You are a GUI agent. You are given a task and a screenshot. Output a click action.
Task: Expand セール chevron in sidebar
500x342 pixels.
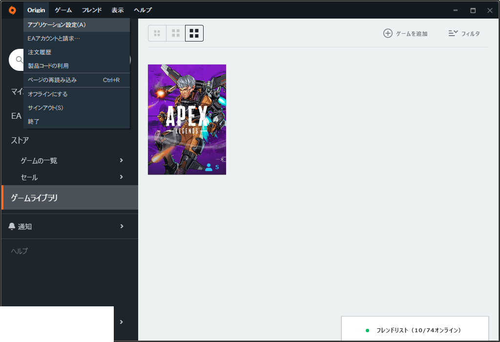[x=121, y=177]
